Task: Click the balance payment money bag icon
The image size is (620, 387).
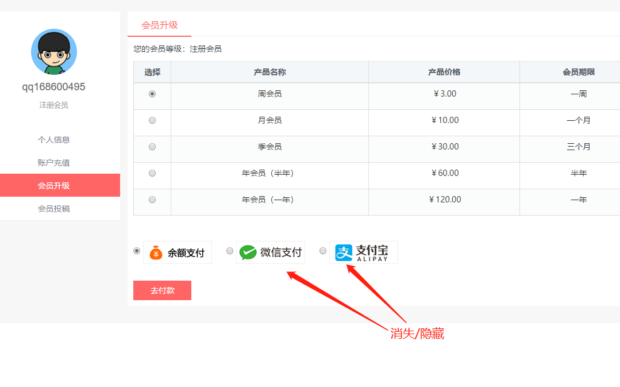Action: tap(156, 253)
